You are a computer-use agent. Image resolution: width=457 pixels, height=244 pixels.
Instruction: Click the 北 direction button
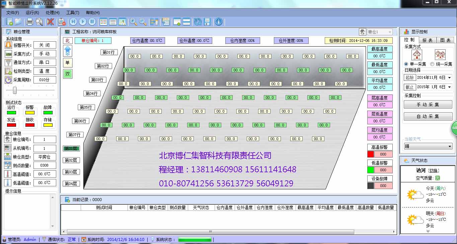68,41
